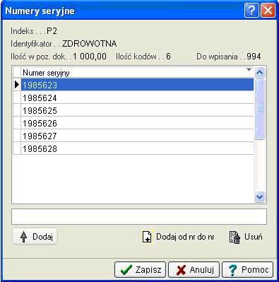Cancel with the Anuluj button
Image resolution: width=279 pixels, height=282 pixels.
pyautogui.click(x=194, y=269)
